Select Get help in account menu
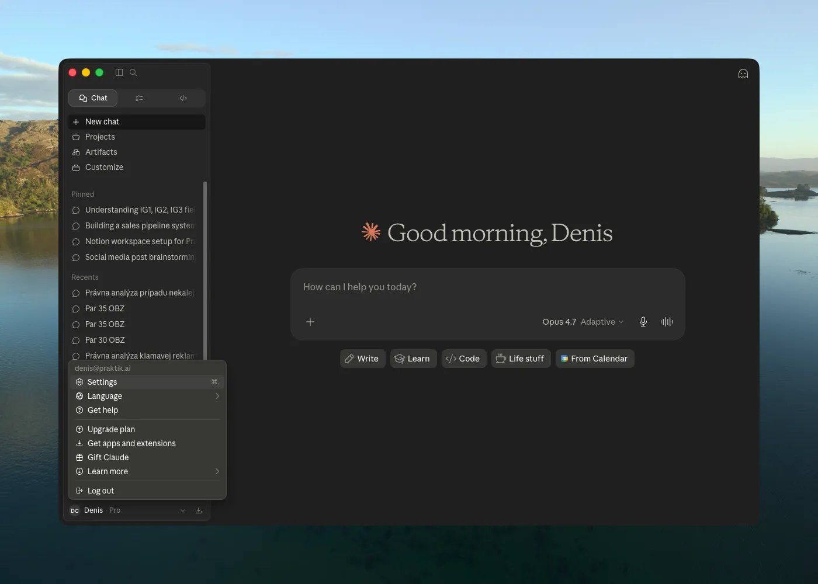Viewport: 818px width, 584px height. (147, 410)
